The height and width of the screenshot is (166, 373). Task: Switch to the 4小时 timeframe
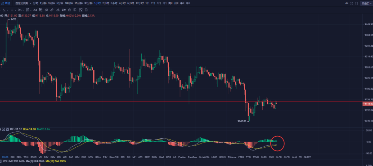tap(122, 3)
